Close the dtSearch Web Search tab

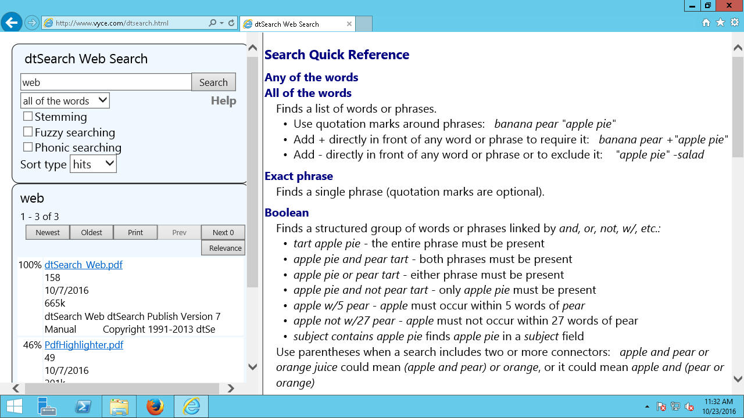(x=349, y=24)
